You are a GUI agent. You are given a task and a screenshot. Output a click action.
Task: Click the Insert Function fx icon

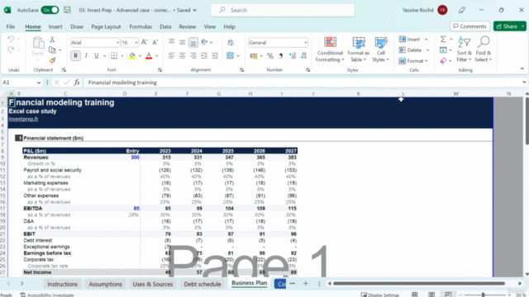[77, 82]
